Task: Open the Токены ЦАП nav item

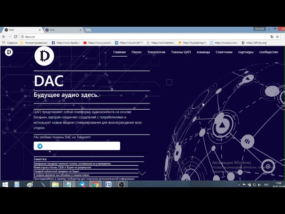Action: tap(181, 52)
